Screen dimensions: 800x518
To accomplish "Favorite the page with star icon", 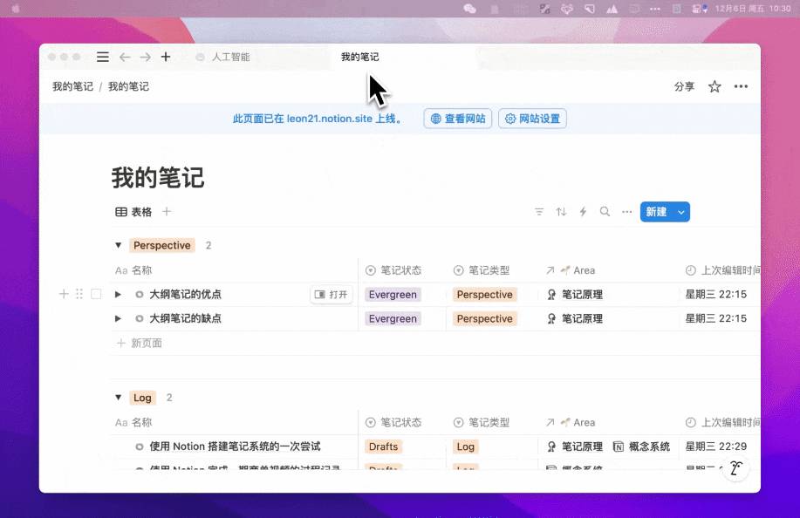I will pyautogui.click(x=715, y=86).
